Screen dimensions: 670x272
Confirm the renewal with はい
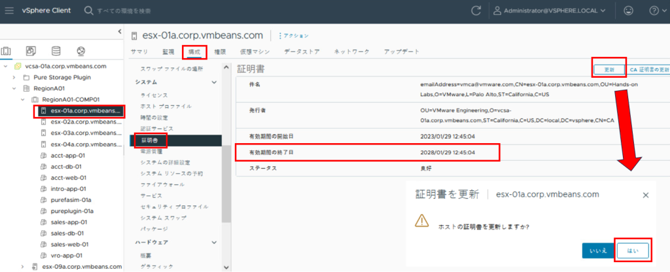pos(633,250)
